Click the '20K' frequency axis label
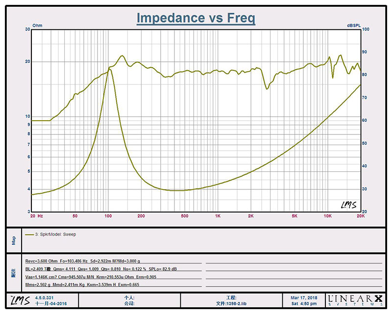Viewport: 392px width, 314px height. (360, 216)
